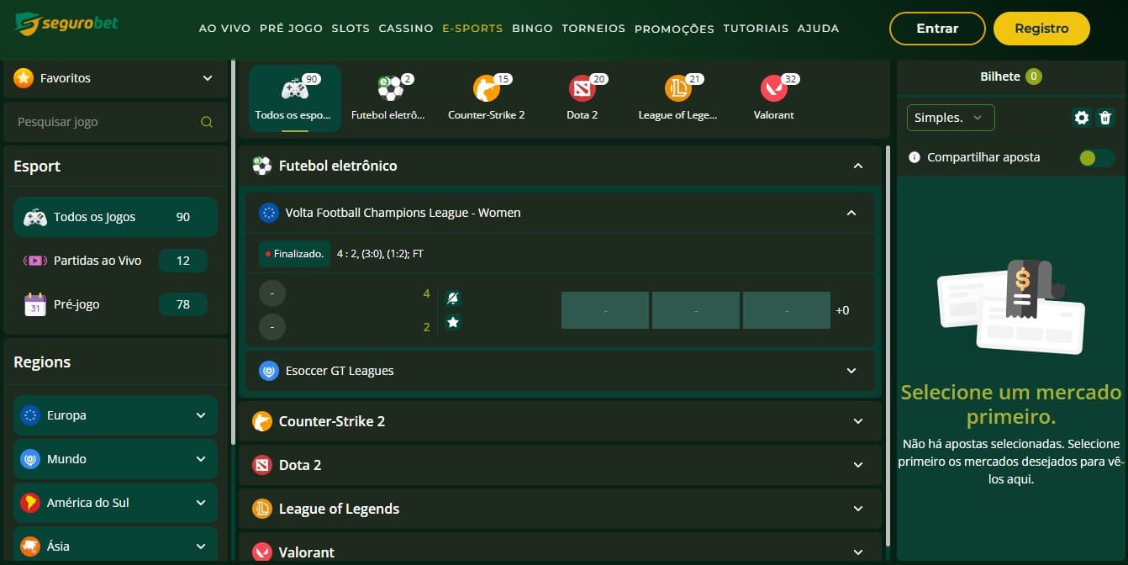Click the first odds cell of the match

click(605, 310)
